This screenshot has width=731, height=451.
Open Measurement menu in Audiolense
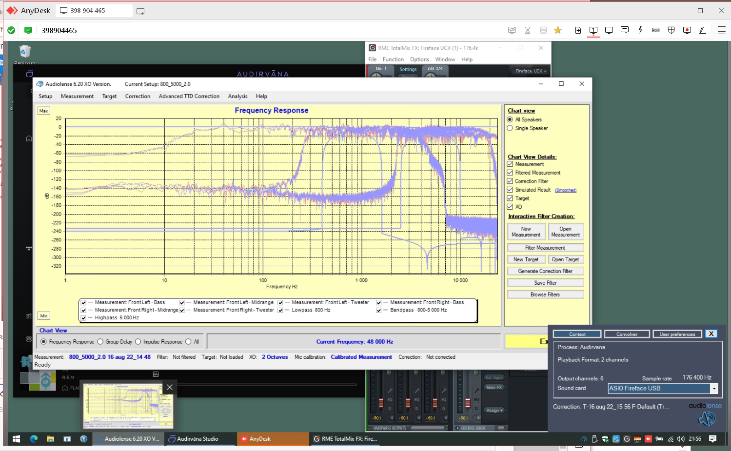[x=77, y=96]
